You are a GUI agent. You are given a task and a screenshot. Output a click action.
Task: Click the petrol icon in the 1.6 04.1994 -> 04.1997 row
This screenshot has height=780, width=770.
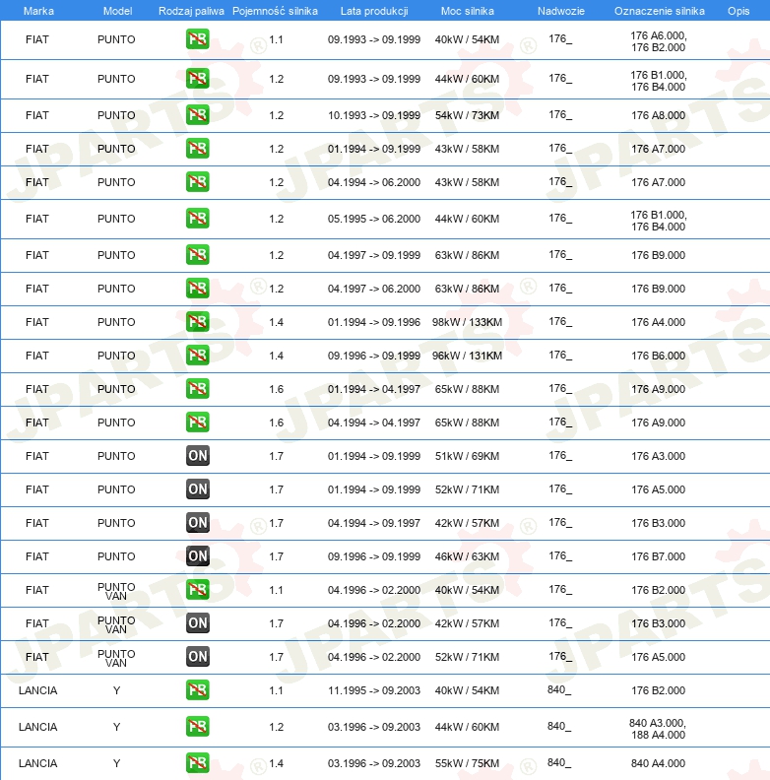point(198,422)
